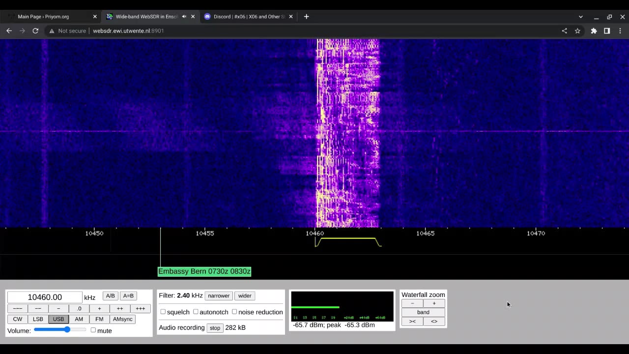Viewport: 629px width, 354px height.
Task: Click the waterfall zoom band button
Action: click(x=423, y=312)
